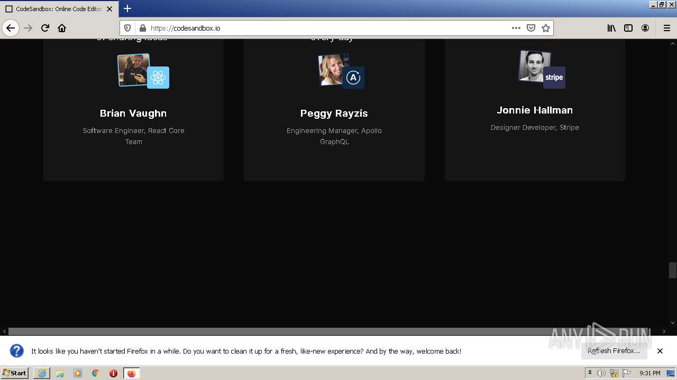Go back to the previous page
The image size is (677, 380).
[x=11, y=28]
